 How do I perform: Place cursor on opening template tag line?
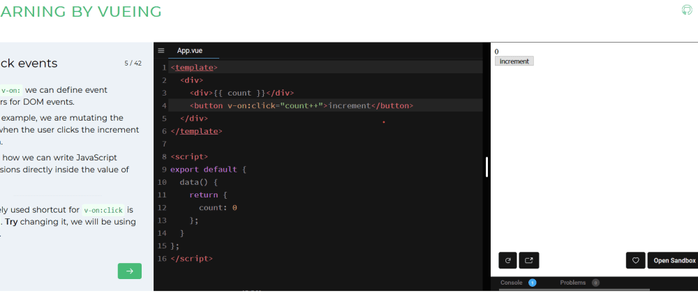pyautogui.click(x=194, y=68)
